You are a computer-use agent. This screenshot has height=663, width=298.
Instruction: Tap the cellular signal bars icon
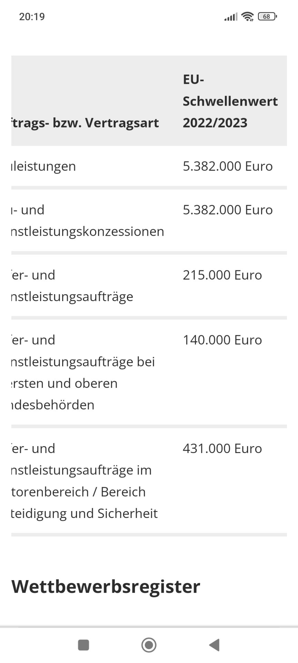231,17
